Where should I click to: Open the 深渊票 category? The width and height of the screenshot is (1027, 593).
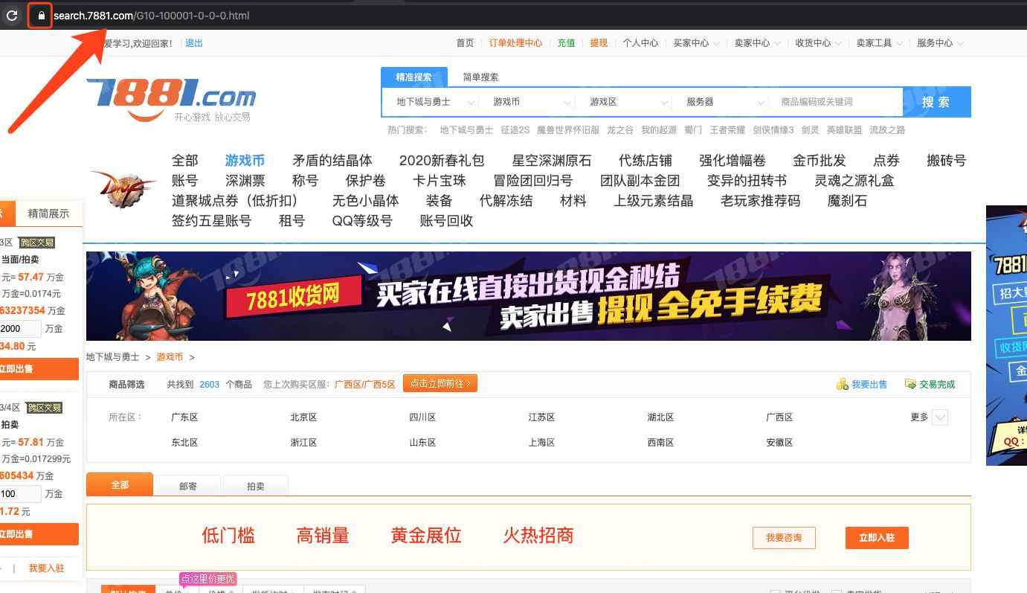tap(245, 181)
